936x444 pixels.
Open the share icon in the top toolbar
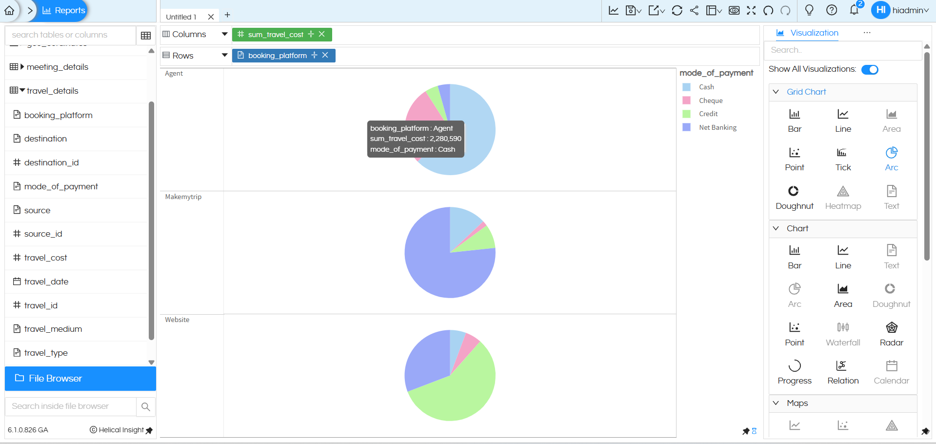click(695, 10)
